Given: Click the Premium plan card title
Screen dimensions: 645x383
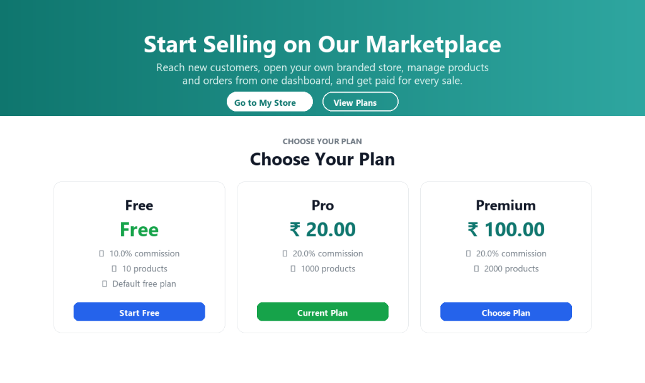Looking at the screenshot, I should coord(506,205).
